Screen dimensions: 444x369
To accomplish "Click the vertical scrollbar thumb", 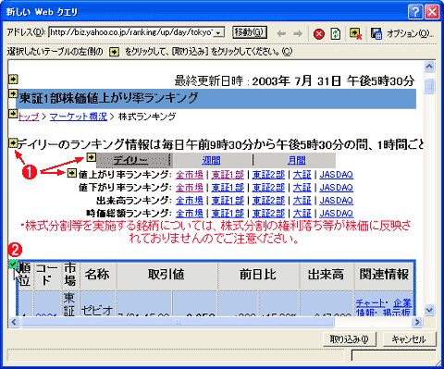I will tap(429, 86).
